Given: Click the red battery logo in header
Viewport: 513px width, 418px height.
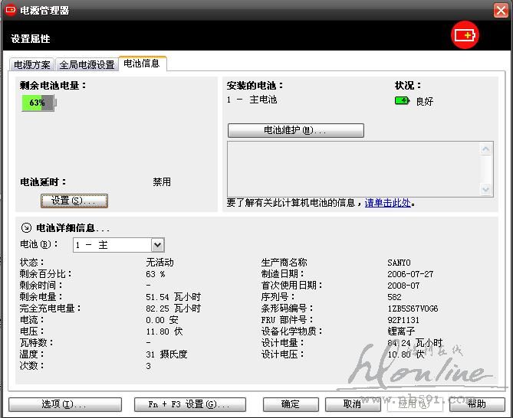Looking at the screenshot, I should (x=465, y=35).
